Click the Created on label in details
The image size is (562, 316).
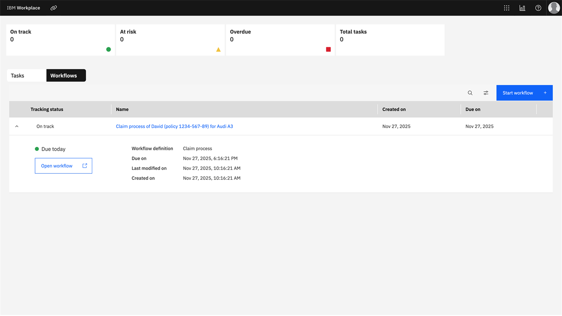(143, 178)
